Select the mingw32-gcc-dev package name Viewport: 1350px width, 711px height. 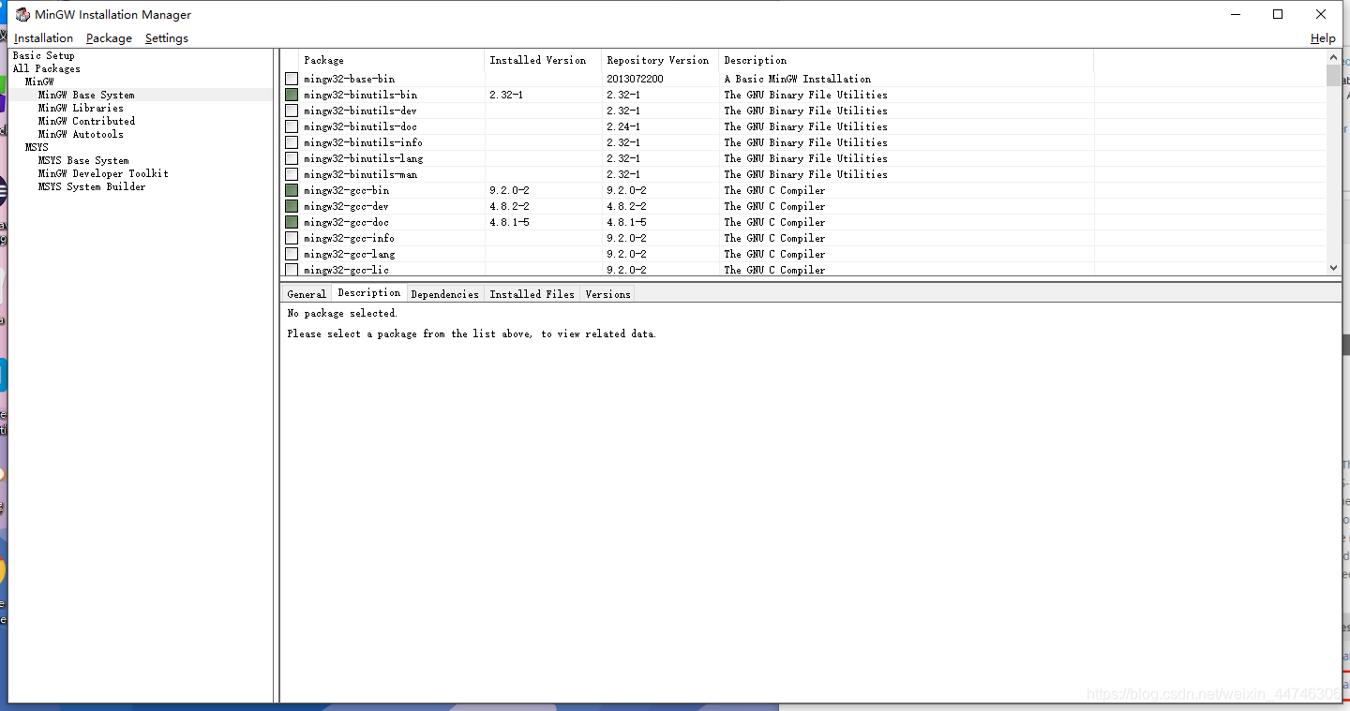click(x=346, y=206)
